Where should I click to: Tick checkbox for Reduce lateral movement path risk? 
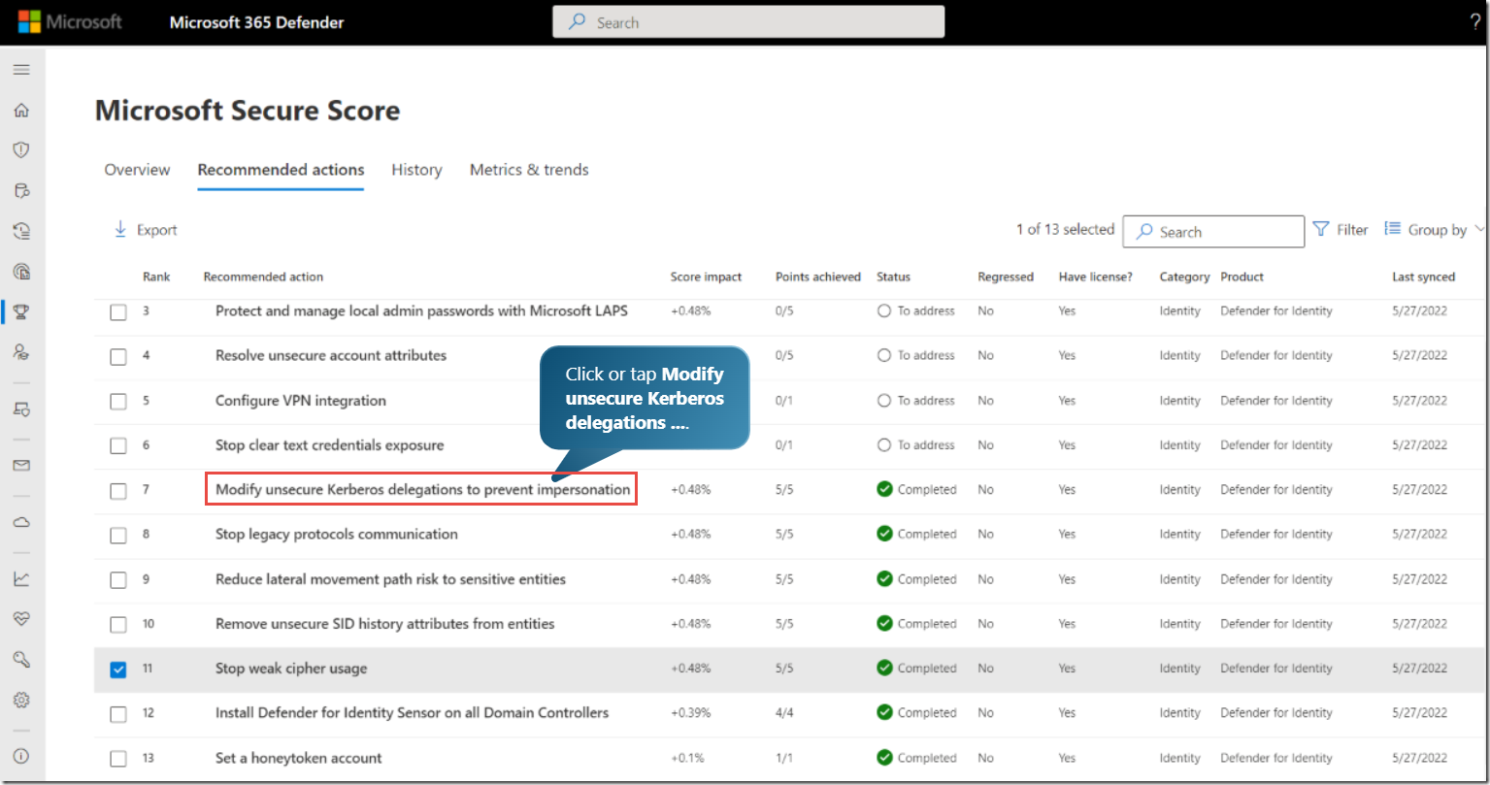pos(118,580)
